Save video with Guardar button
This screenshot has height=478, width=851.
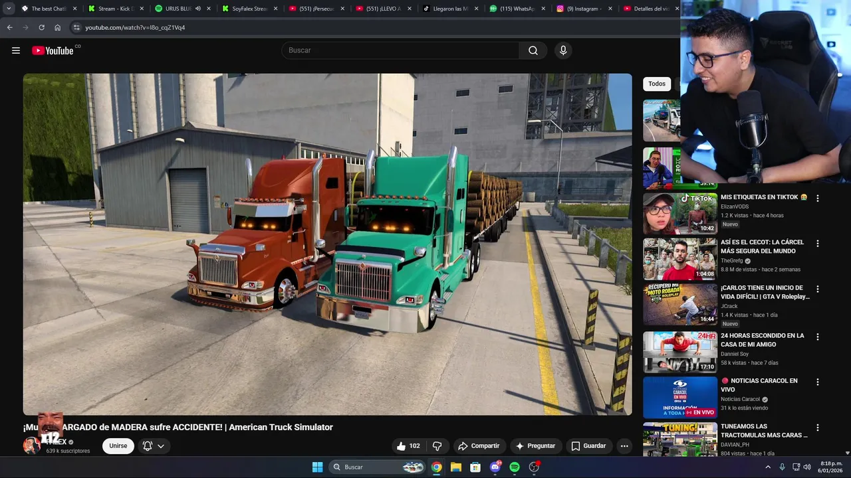click(588, 446)
